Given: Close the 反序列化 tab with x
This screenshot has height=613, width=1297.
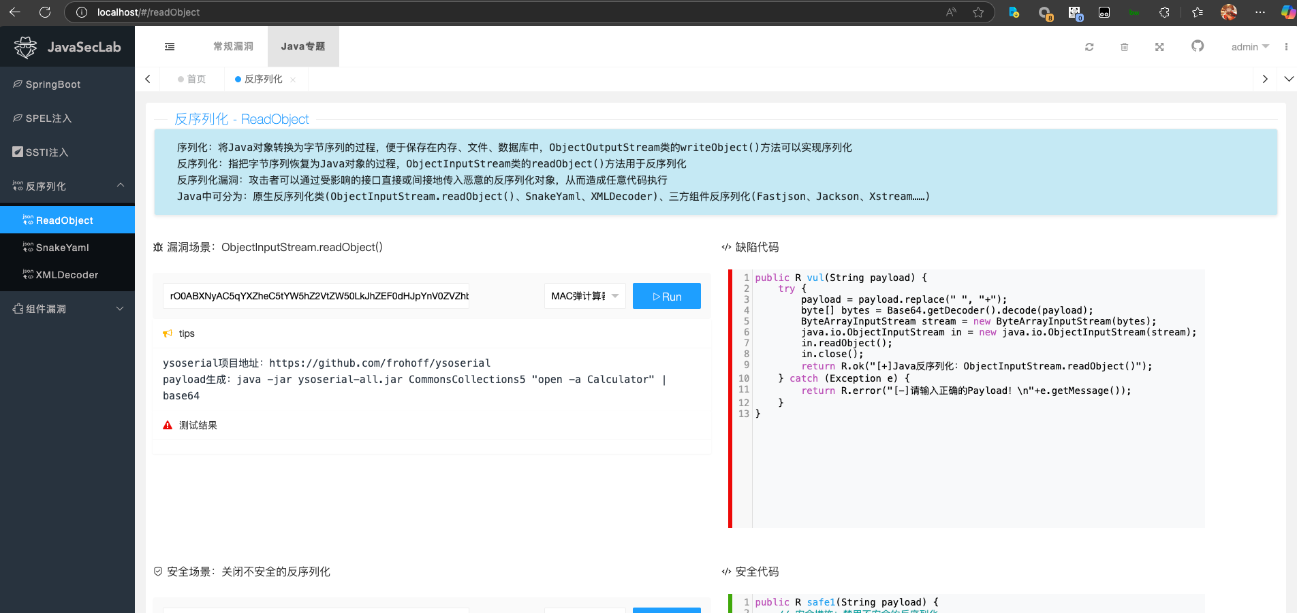Looking at the screenshot, I should point(293,80).
